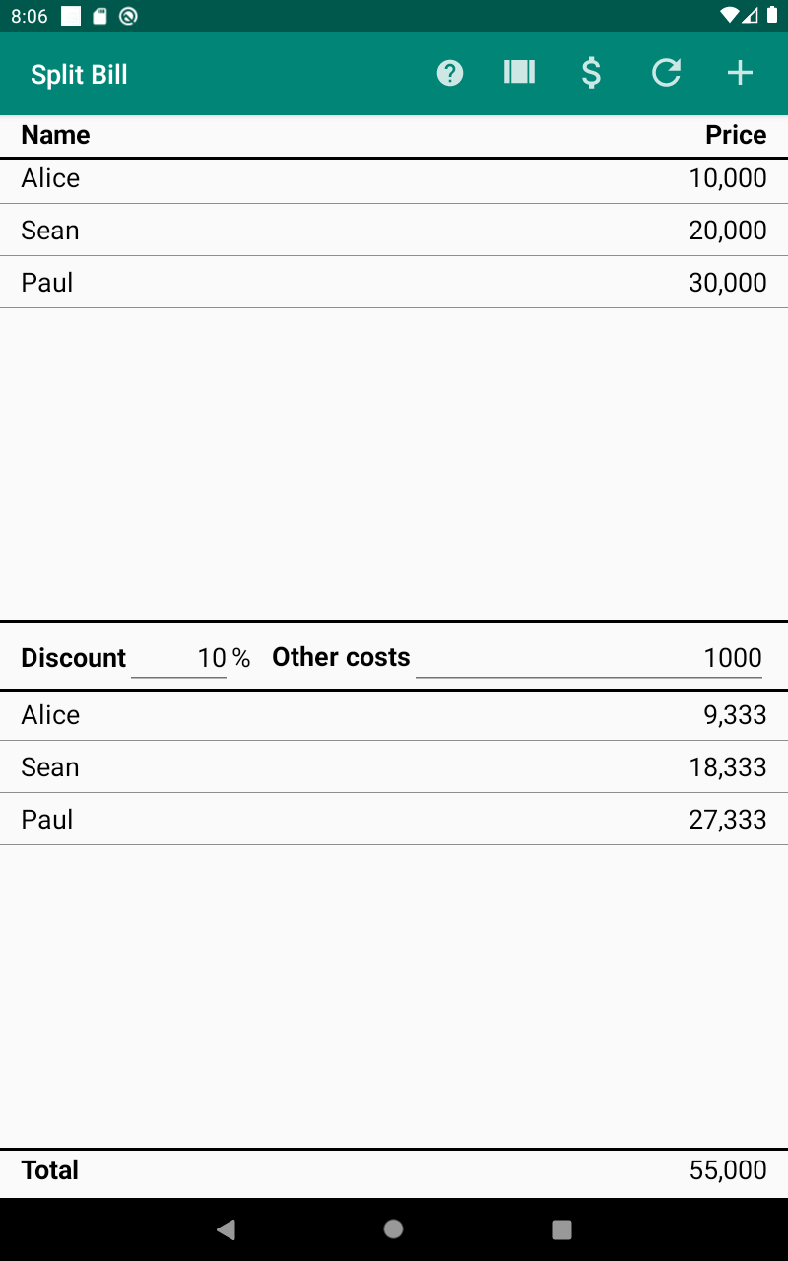Open currency settings via dollar icon
This screenshot has height=1261, width=788.
tap(591, 73)
